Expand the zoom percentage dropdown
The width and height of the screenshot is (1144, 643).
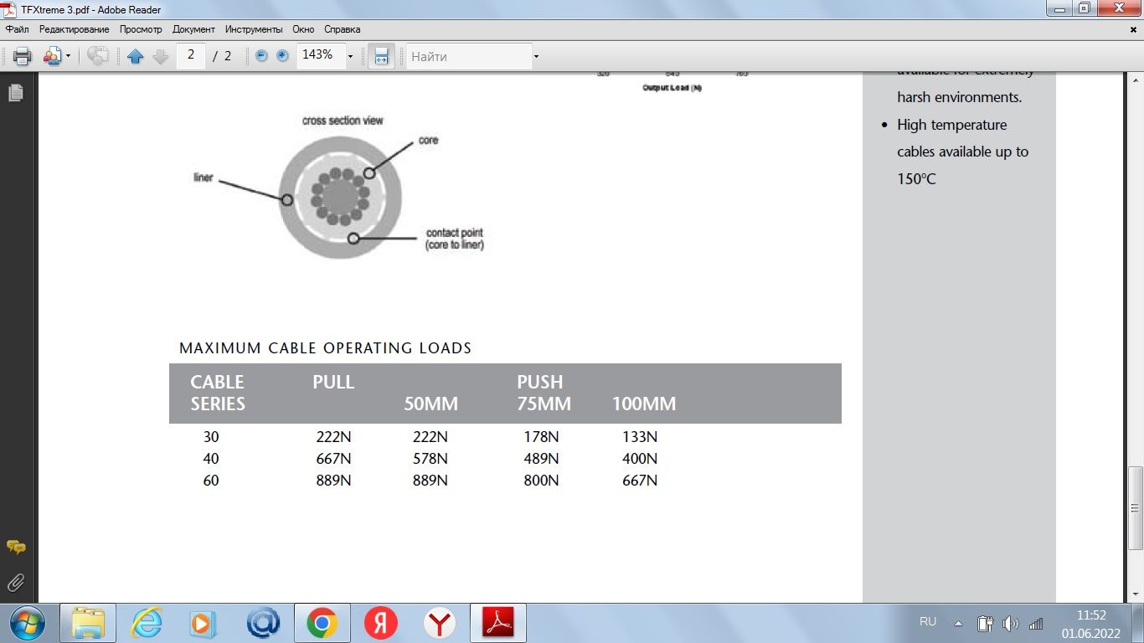[350, 56]
